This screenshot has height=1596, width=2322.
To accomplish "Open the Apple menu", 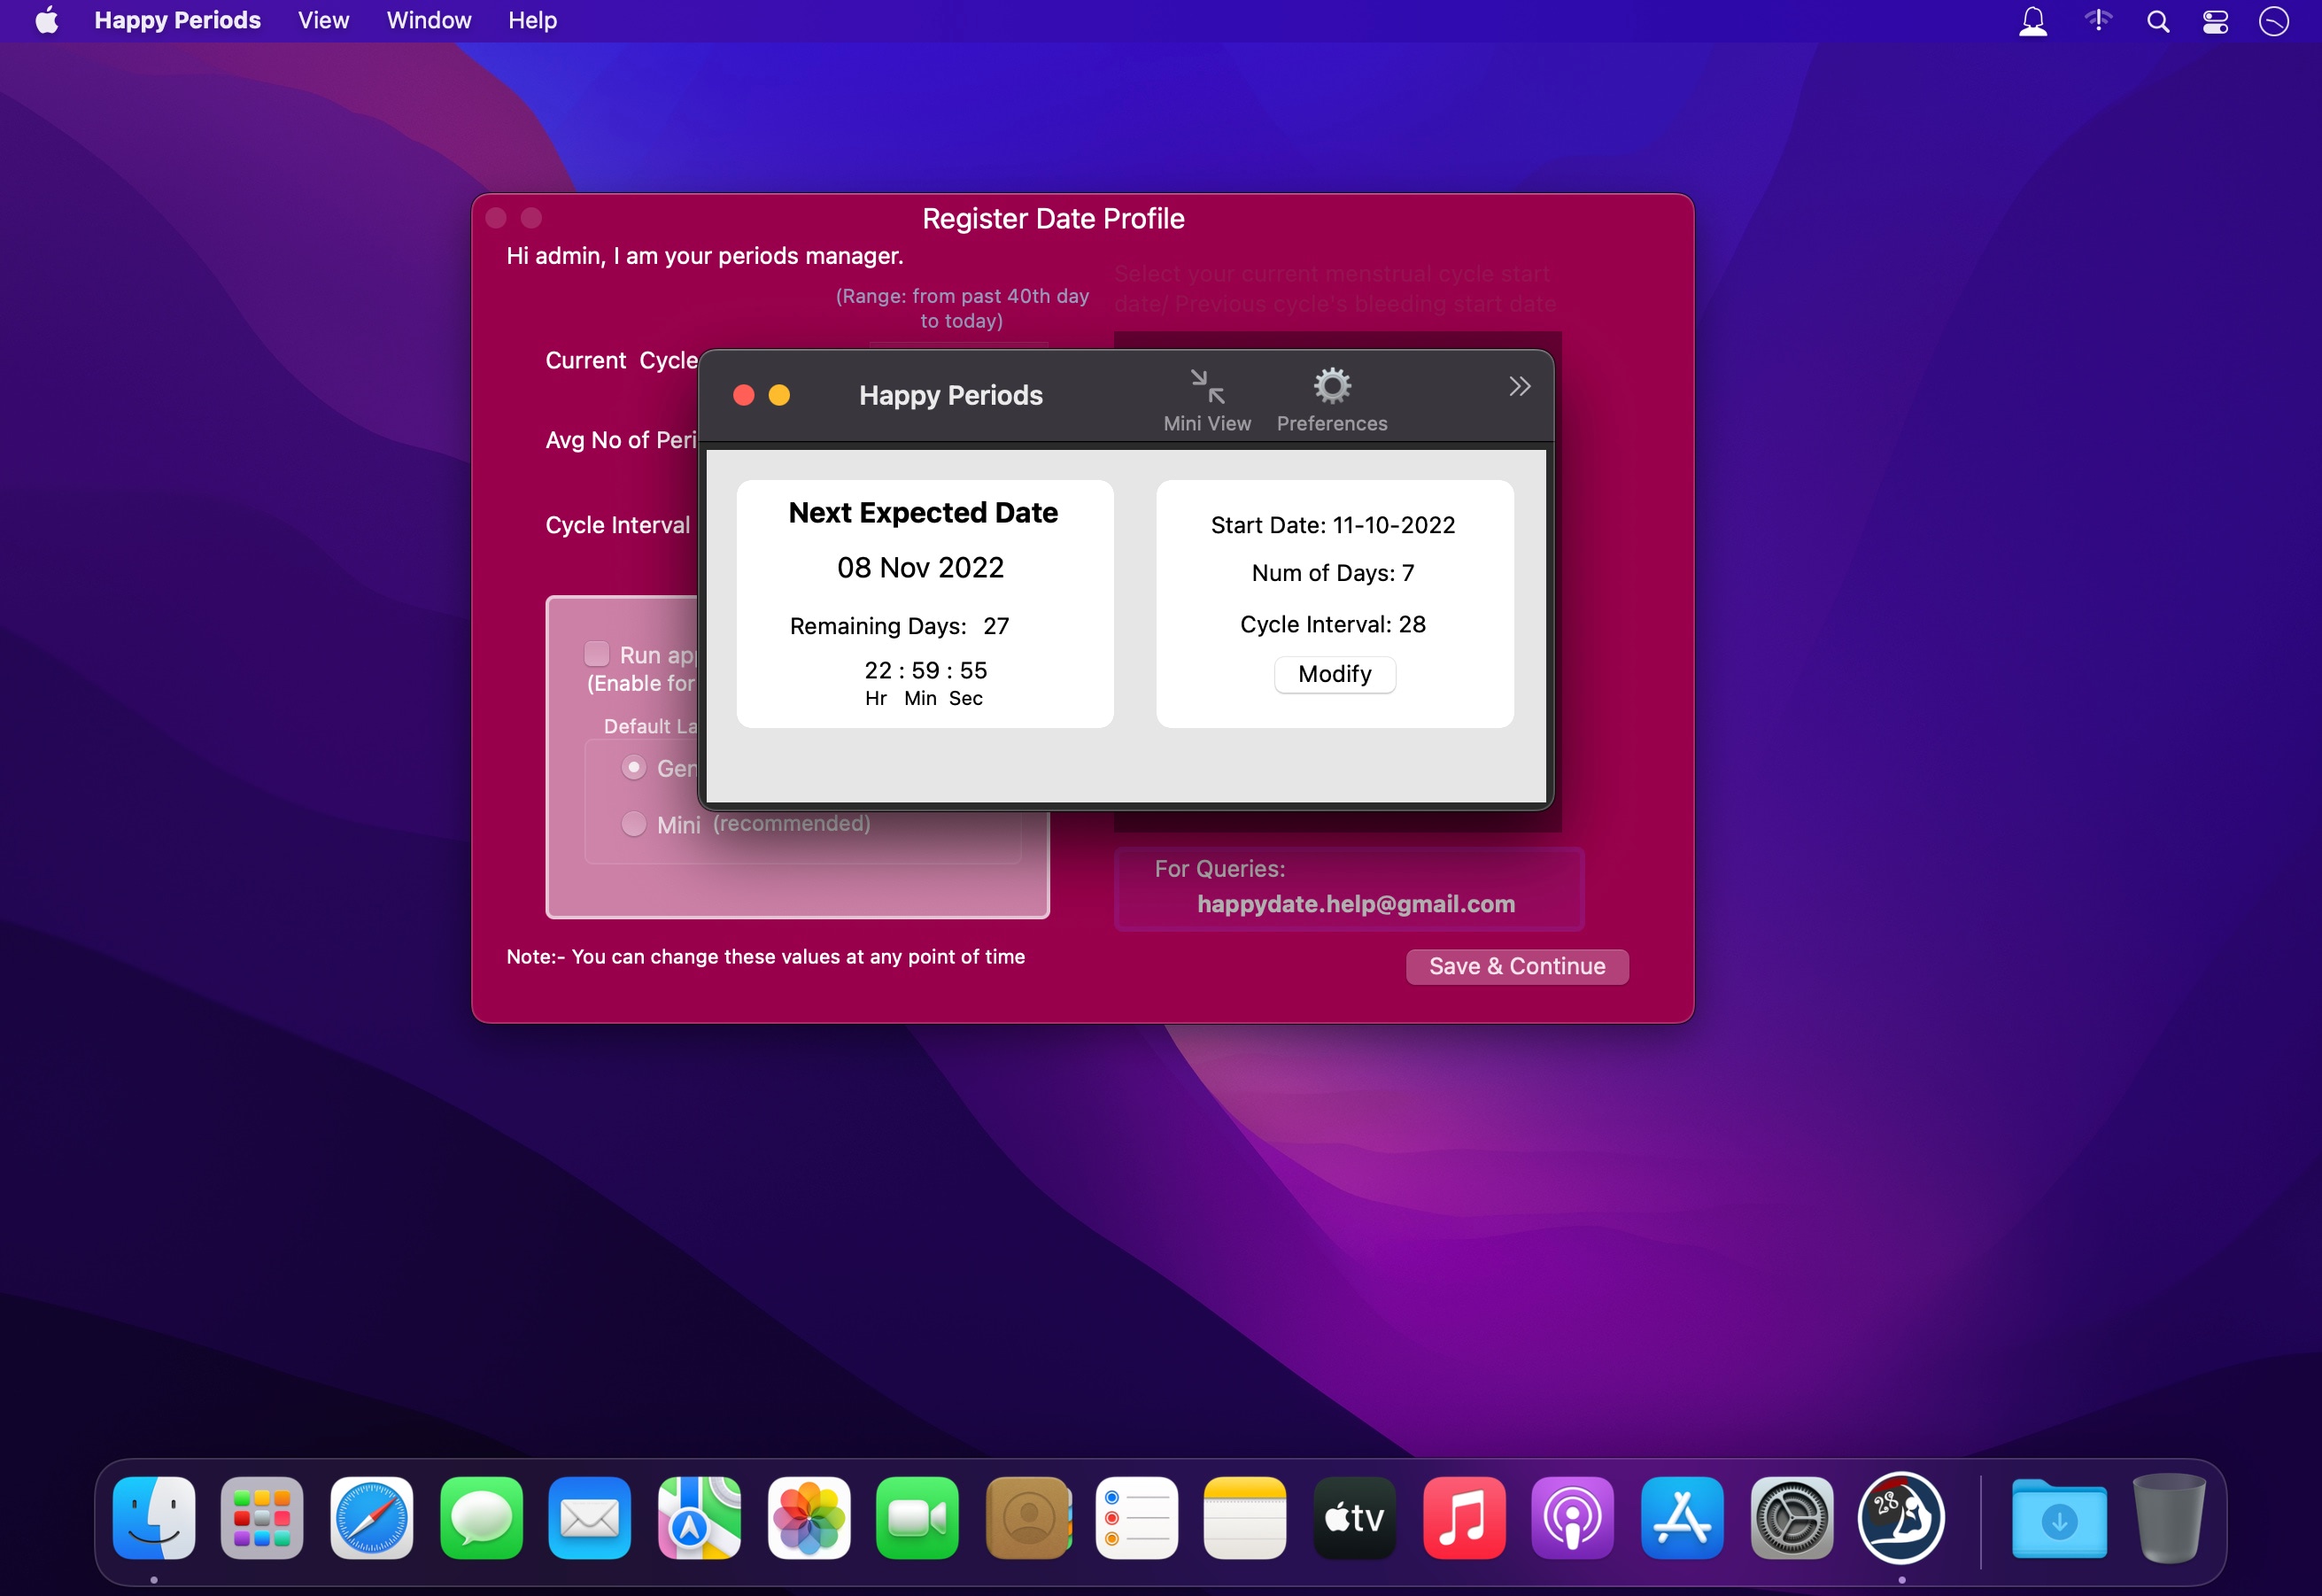I will click(x=46, y=20).
